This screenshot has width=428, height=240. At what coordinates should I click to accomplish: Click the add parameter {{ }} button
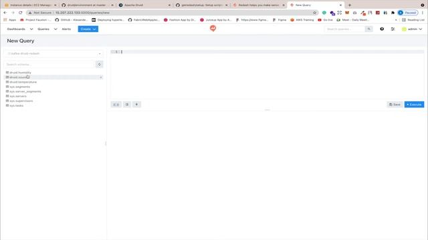coord(116,105)
